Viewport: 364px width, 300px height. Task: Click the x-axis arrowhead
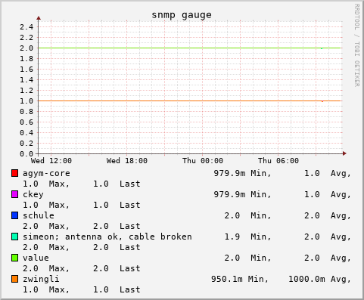point(344,153)
